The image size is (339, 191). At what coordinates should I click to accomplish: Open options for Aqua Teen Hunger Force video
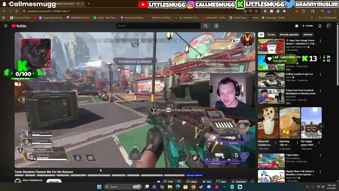click(320, 41)
